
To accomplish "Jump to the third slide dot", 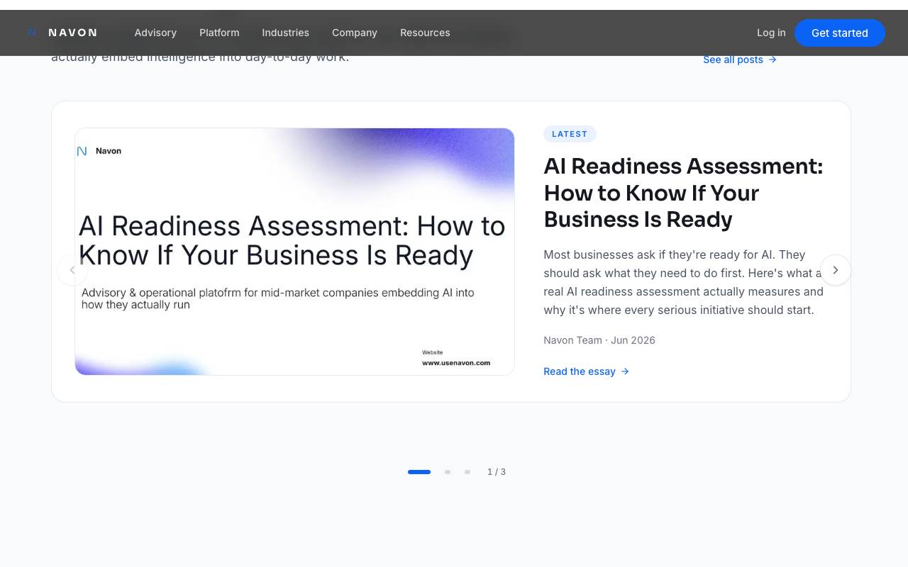I will click(467, 472).
